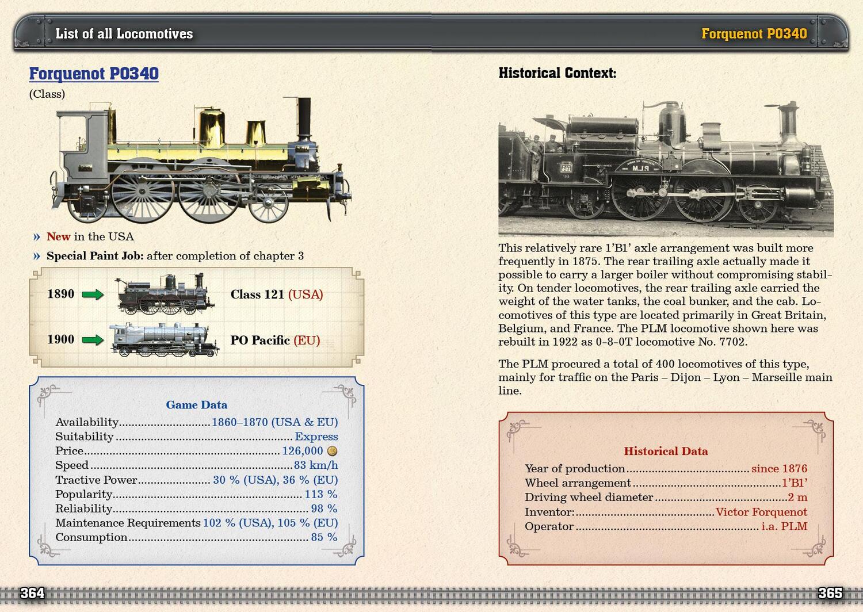Click the bullet chevron before New in USA

pyautogui.click(x=37, y=237)
